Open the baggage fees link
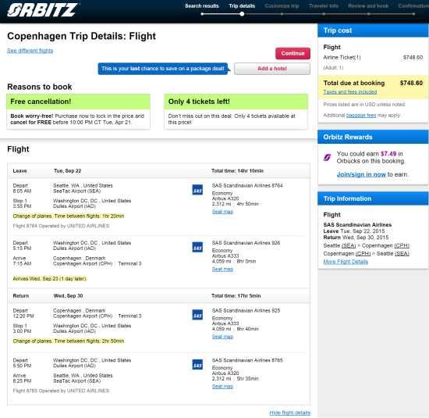Viewport: 429px width, 418px height. tap(361, 116)
